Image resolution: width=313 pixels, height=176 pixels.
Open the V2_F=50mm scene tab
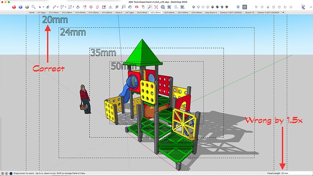tap(196, 12)
